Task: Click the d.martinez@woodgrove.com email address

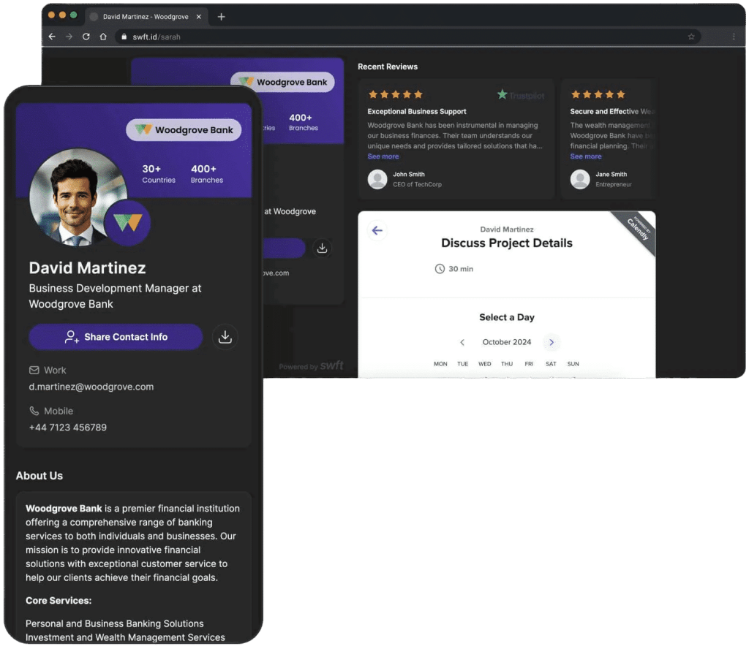Action: (x=91, y=387)
